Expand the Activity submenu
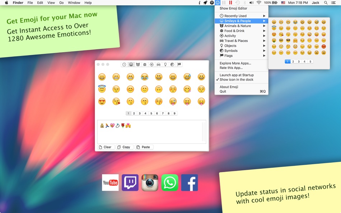Image resolution: width=341 pixels, height=213 pixels. click(x=242, y=36)
